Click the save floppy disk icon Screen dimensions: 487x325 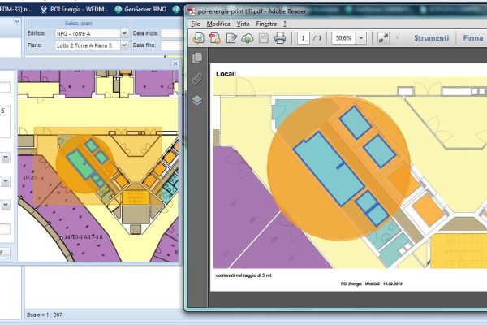pyautogui.click(x=264, y=38)
